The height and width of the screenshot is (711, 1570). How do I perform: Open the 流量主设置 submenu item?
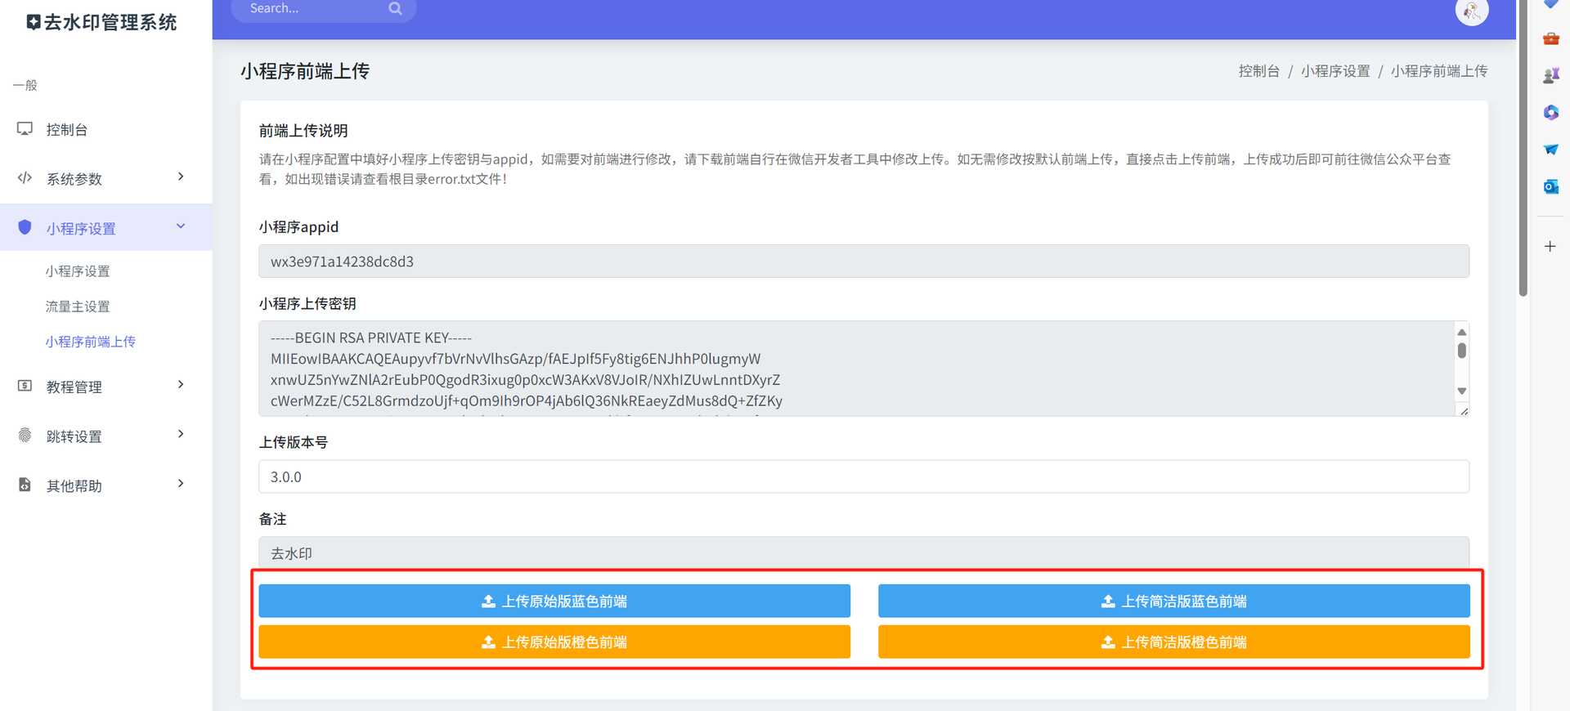coord(78,306)
